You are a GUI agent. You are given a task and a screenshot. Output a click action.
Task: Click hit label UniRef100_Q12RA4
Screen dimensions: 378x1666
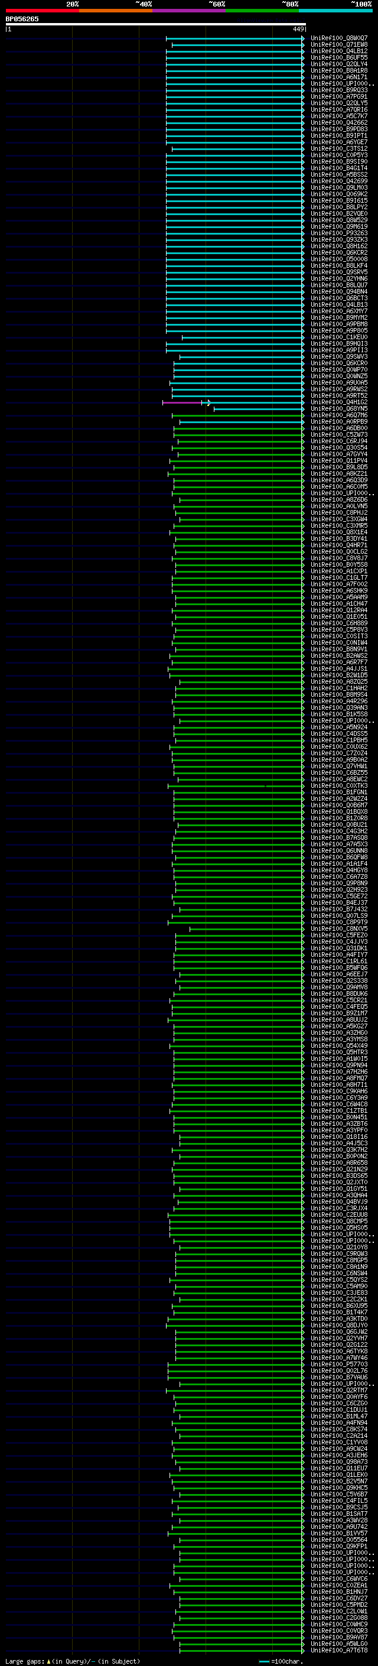pyautogui.click(x=338, y=610)
